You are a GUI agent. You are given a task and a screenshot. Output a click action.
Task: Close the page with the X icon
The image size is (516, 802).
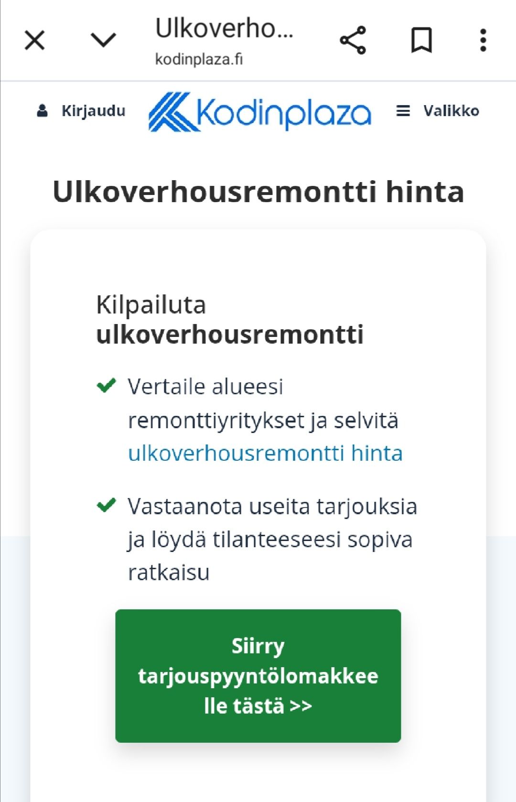tap(34, 40)
